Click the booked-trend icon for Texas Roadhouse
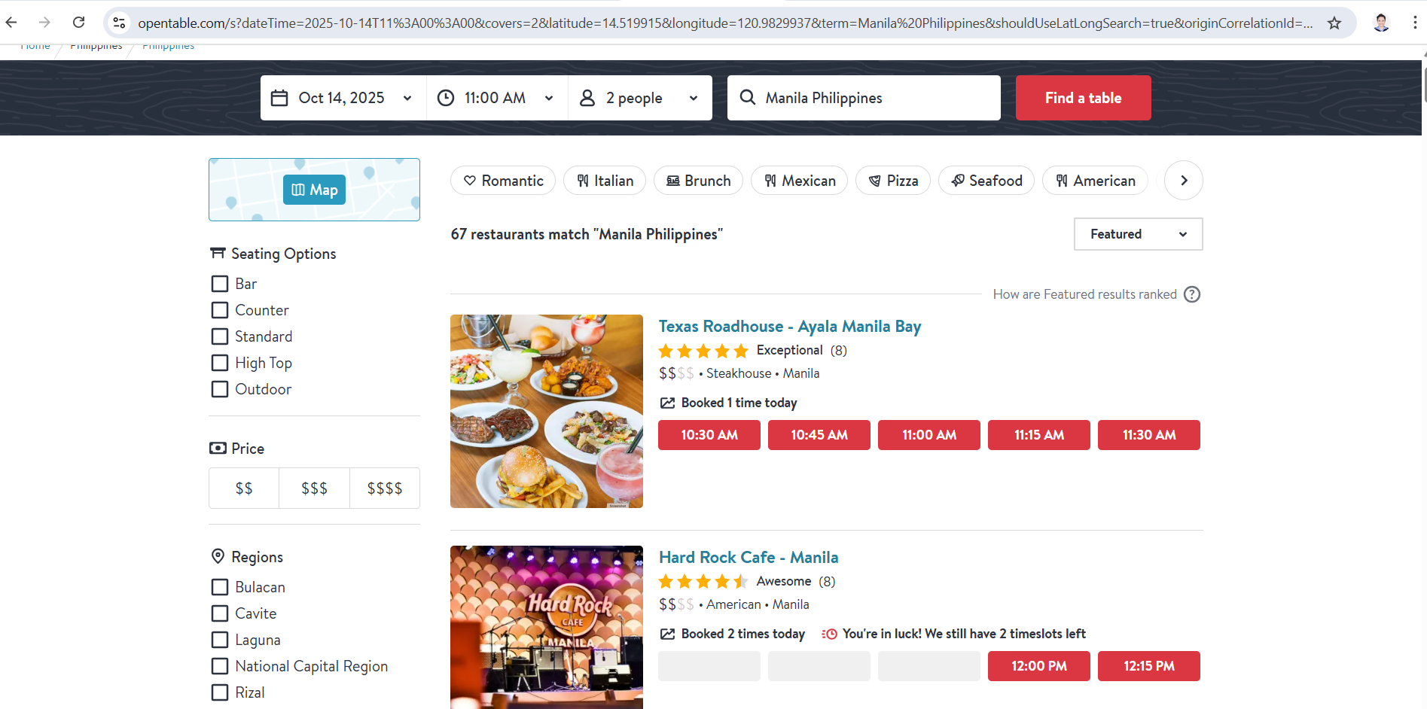 pyautogui.click(x=667, y=403)
